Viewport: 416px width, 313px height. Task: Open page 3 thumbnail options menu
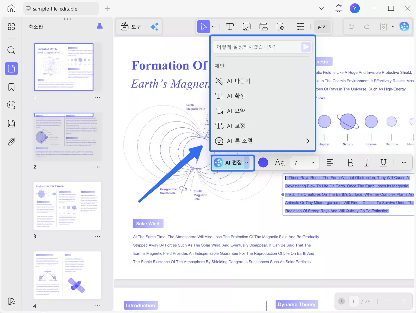(x=97, y=236)
